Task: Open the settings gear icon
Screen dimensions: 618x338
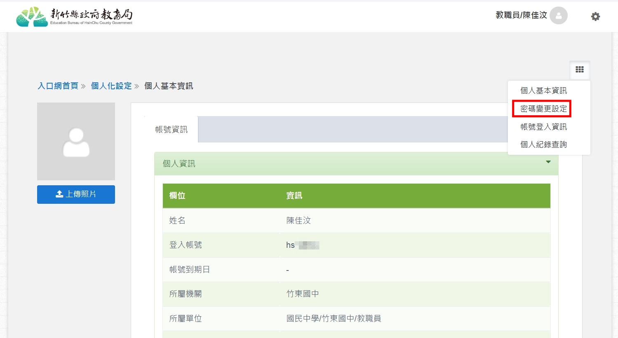Action: pyautogui.click(x=595, y=16)
